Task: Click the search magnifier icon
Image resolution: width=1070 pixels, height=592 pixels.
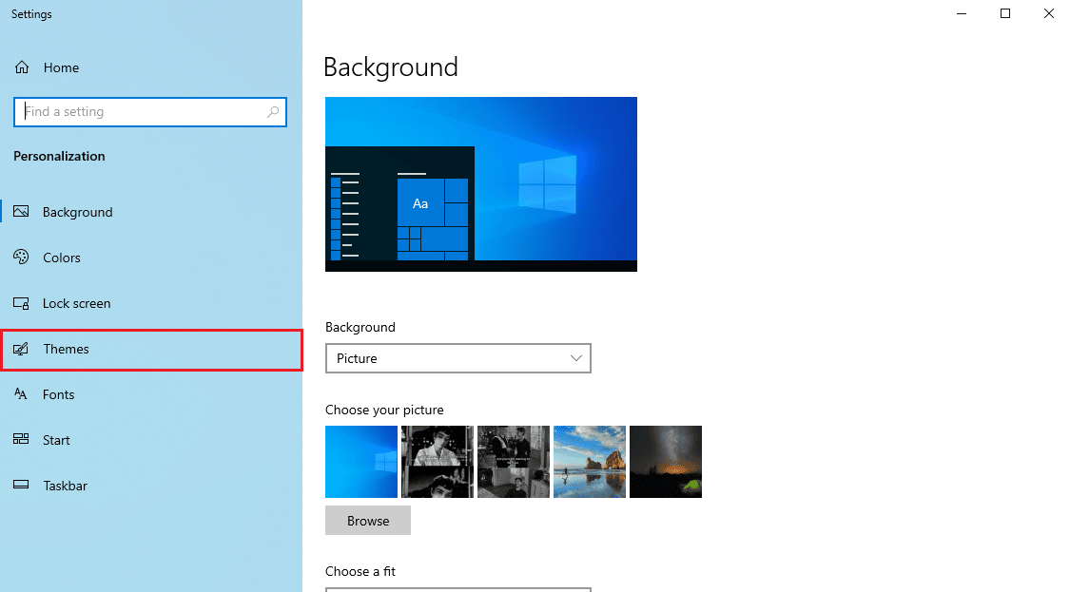Action: (273, 112)
